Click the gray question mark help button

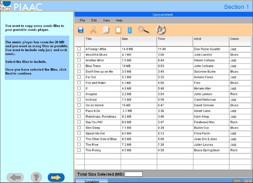click(36, 177)
